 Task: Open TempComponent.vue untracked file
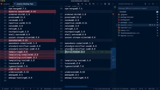coord(138,33)
